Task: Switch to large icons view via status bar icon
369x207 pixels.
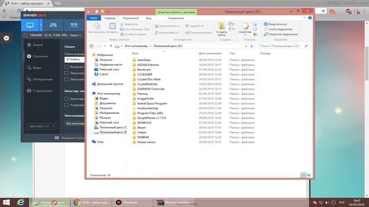Action: pyautogui.click(x=309, y=175)
